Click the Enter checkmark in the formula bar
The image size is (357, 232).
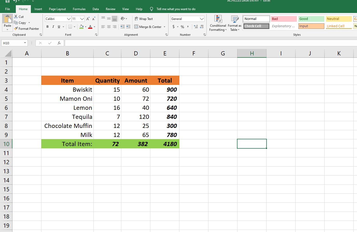coord(50,43)
